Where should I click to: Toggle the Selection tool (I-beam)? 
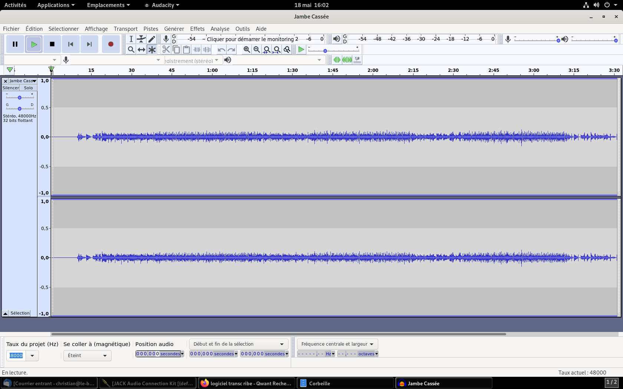coord(131,39)
